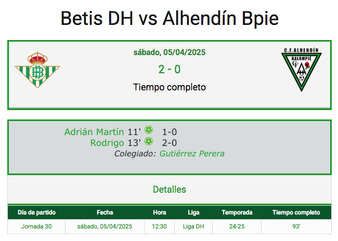Click the Detalles section heading

pos(169,189)
